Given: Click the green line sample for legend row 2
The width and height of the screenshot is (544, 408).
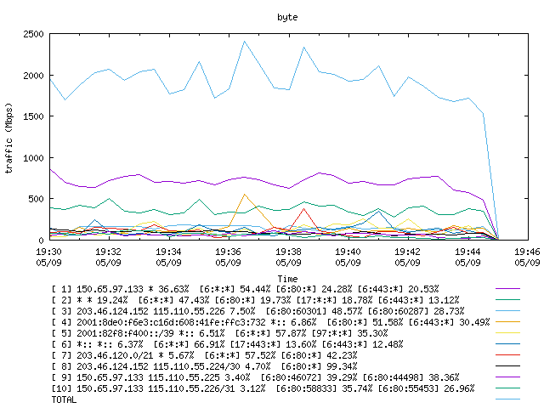Looking at the screenshot, I should pyautogui.click(x=507, y=300).
